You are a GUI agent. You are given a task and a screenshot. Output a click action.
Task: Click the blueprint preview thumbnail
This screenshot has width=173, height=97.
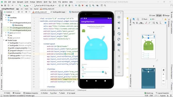148,78
